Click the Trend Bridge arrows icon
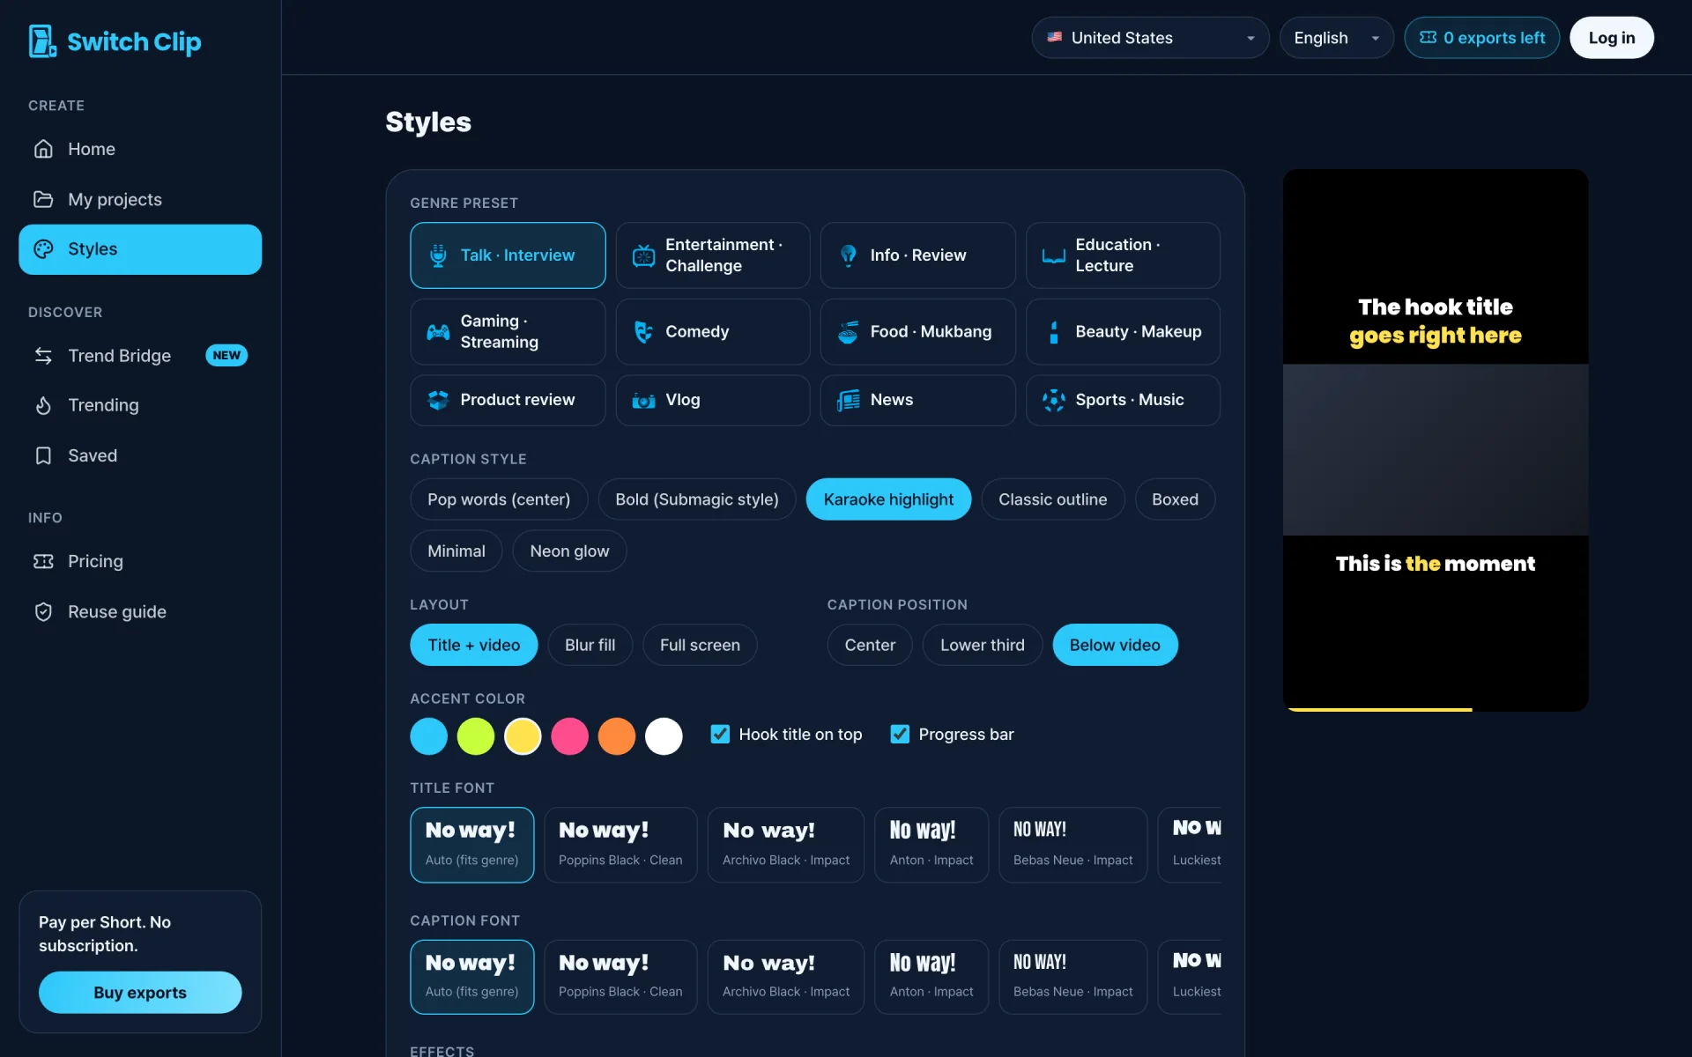This screenshot has height=1057, width=1692. pyautogui.click(x=43, y=356)
